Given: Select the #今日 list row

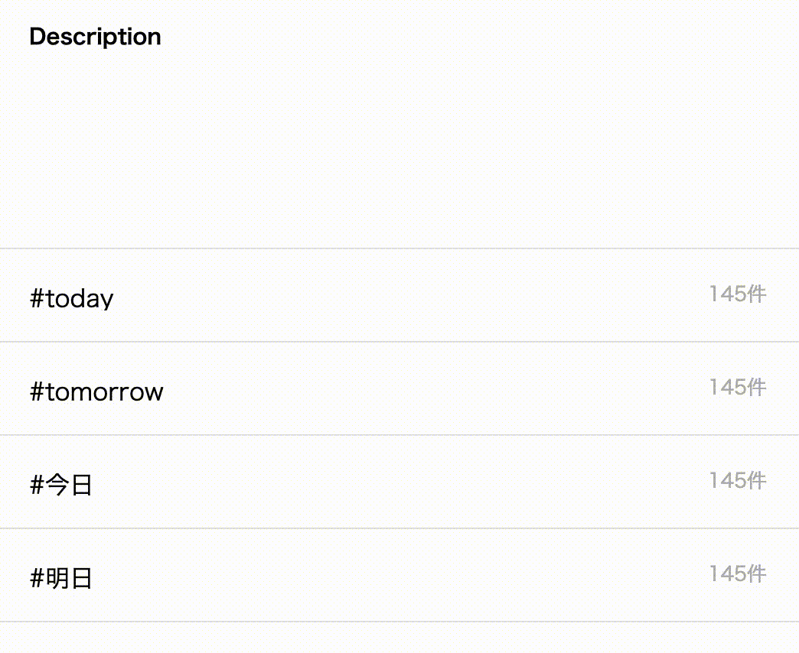Looking at the screenshot, I should coord(398,481).
